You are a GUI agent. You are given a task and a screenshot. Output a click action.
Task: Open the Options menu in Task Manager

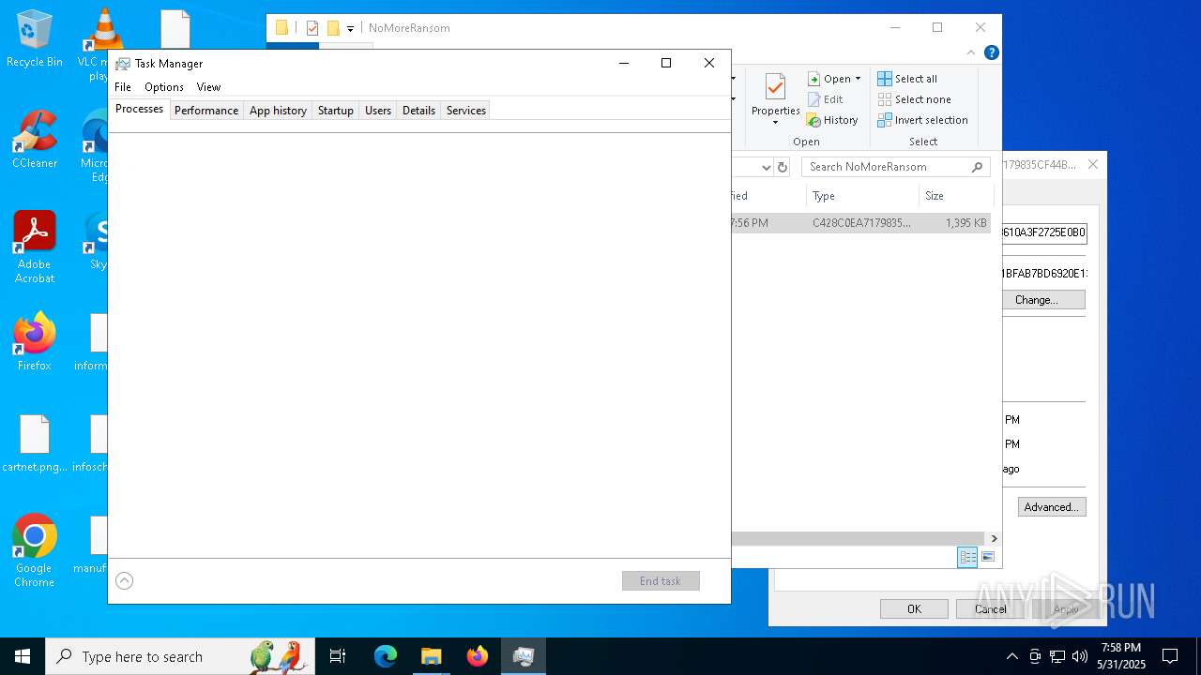pyautogui.click(x=164, y=87)
